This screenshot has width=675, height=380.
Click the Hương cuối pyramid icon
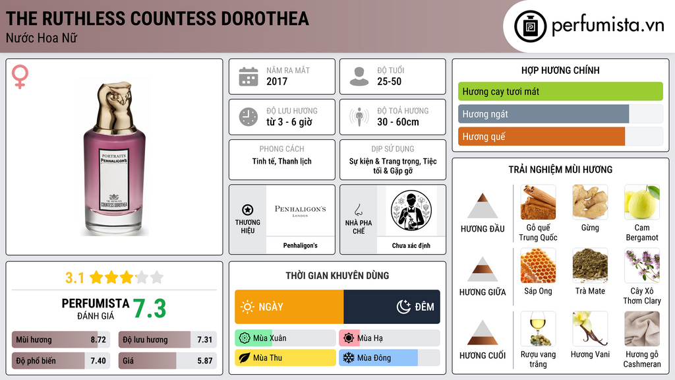point(482,332)
